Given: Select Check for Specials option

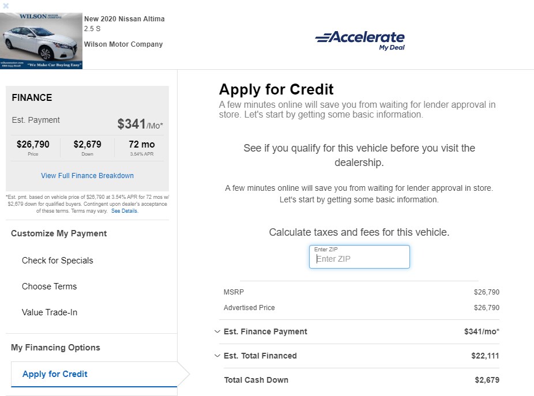Looking at the screenshot, I should 58,261.
